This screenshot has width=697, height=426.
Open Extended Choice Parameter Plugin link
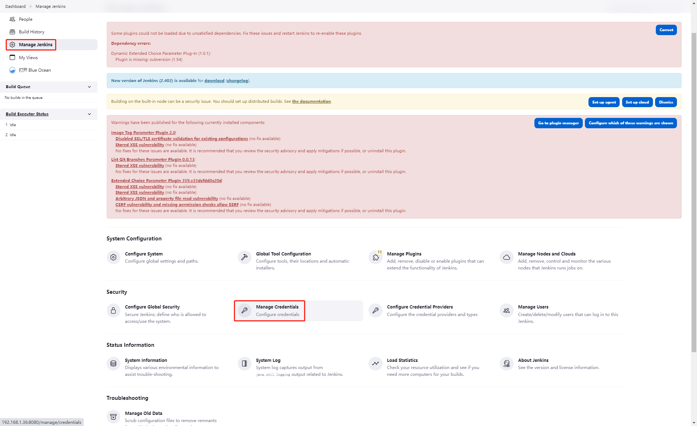pyautogui.click(x=166, y=181)
